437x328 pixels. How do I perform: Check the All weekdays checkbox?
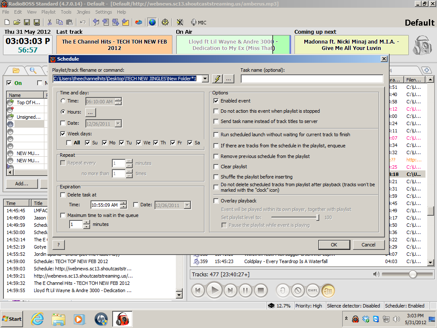[x=69, y=143]
